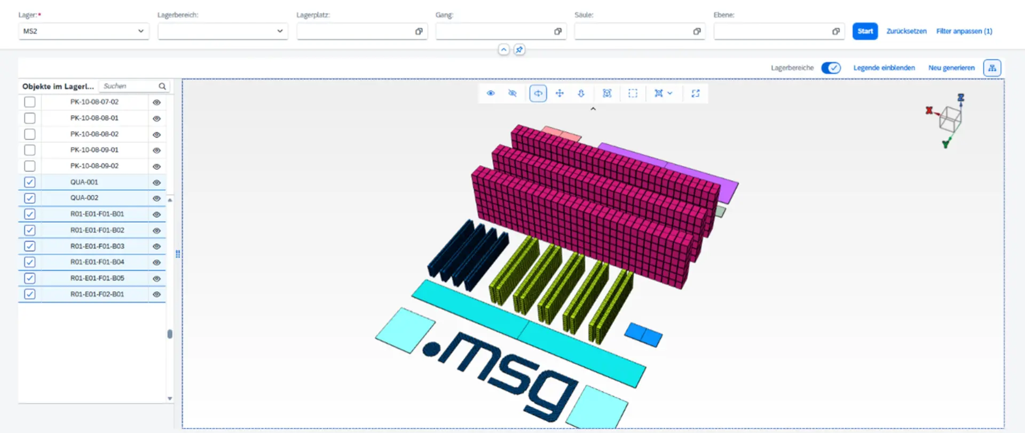Uncheck the QUA-001 checkbox

click(30, 182)
